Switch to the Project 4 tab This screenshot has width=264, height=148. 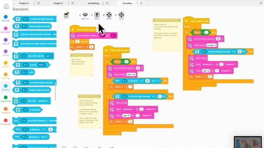(x=24, y=3)
